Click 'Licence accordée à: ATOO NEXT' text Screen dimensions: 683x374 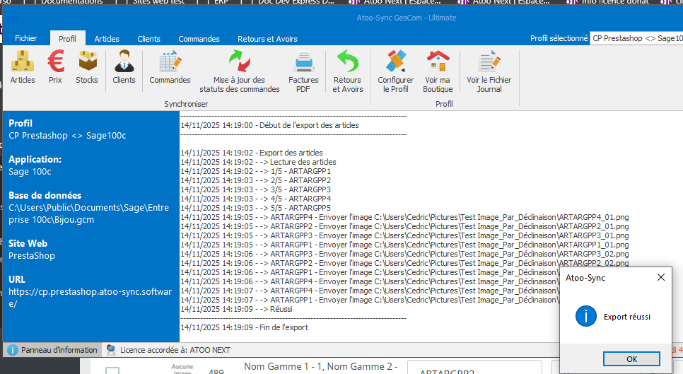pos(175,350)
